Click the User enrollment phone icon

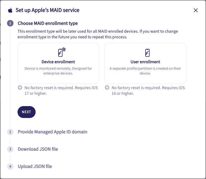point(147,52)
